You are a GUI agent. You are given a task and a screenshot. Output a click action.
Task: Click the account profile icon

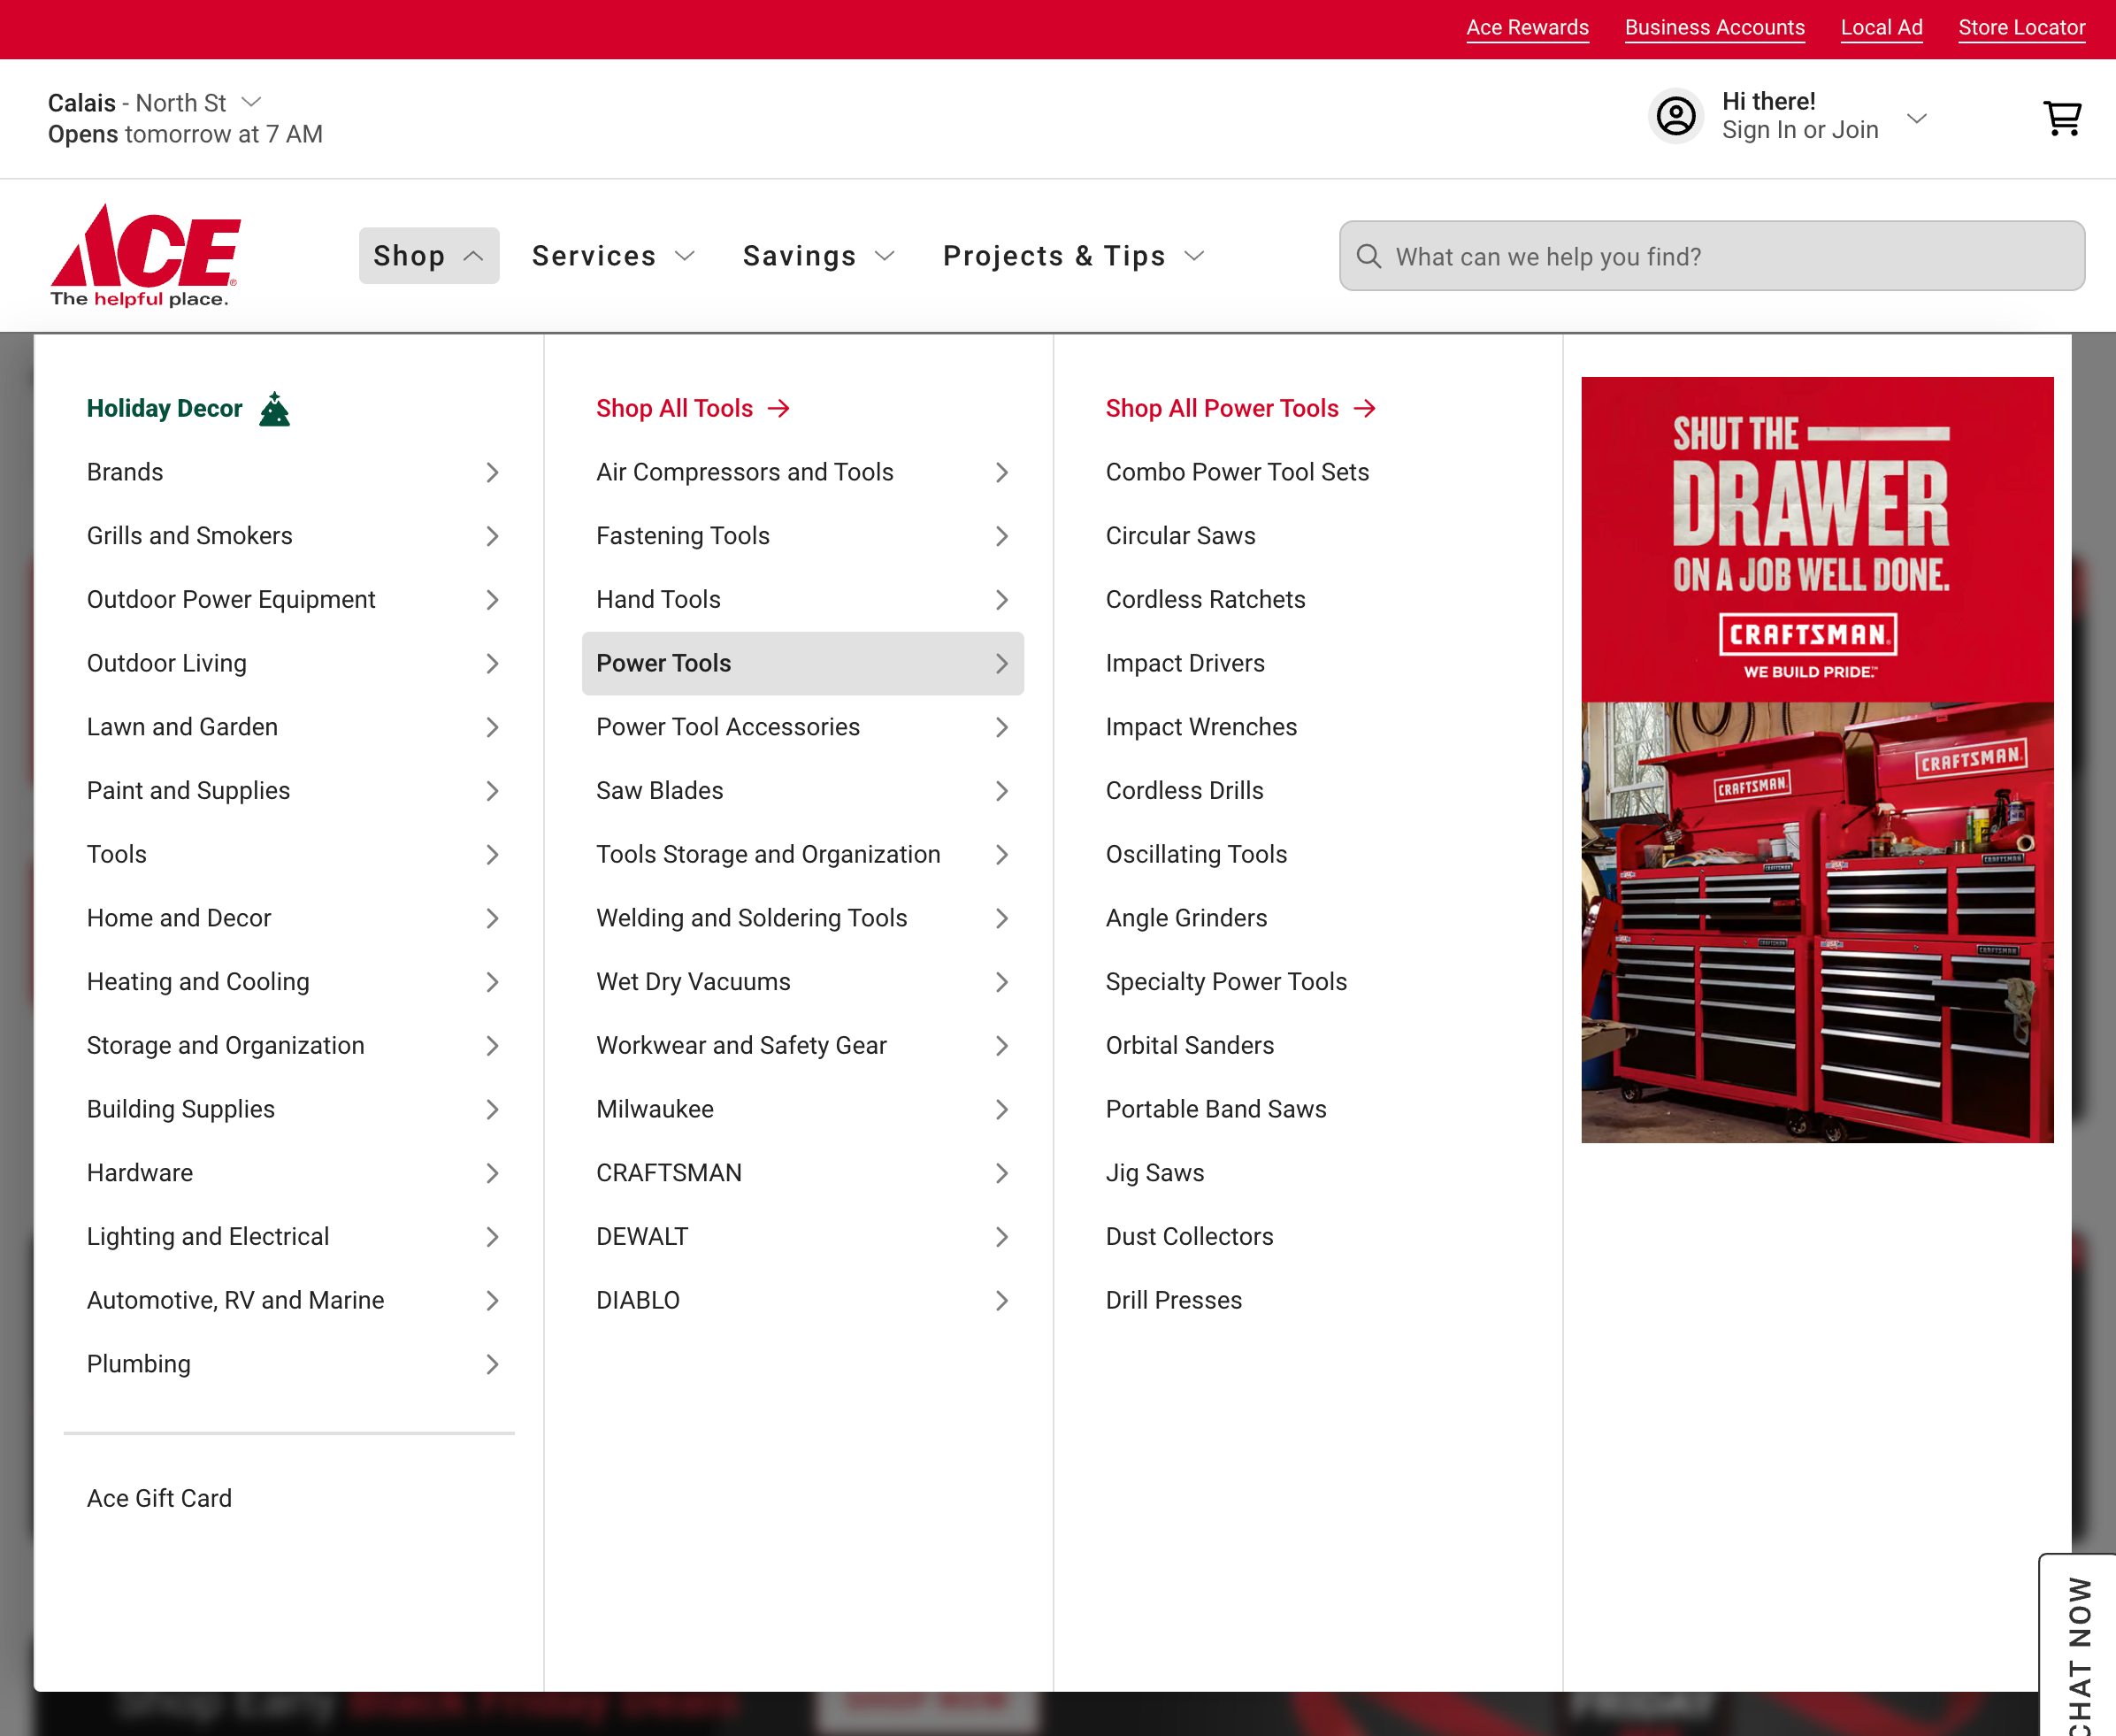pyautogui.click(x=1675, y=116)
